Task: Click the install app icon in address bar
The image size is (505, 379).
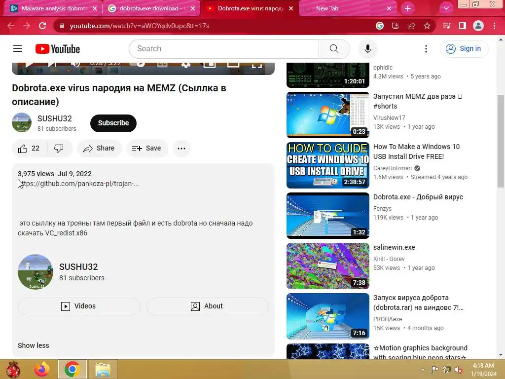Action: click(396, 26)
